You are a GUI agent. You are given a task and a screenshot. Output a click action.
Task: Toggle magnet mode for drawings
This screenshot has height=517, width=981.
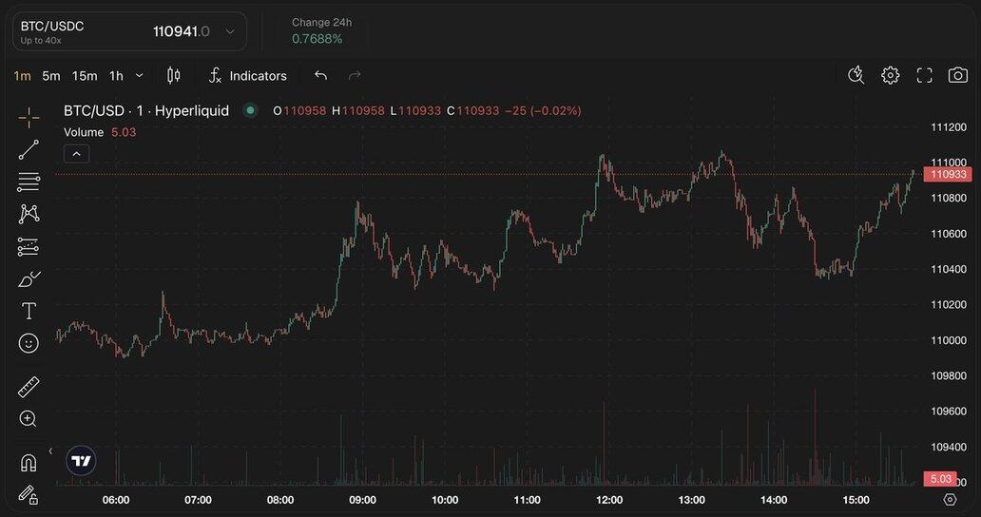click(x=29, y=463)
